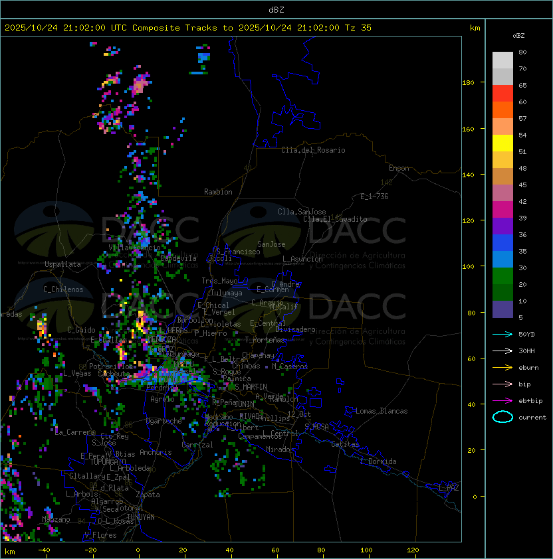Click the 120 km horizontal axis tick

[x=413, y=550]
